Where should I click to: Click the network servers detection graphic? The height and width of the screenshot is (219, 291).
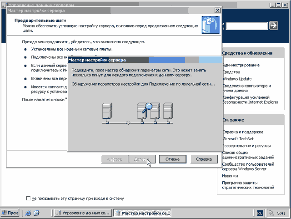click(137, 113)
